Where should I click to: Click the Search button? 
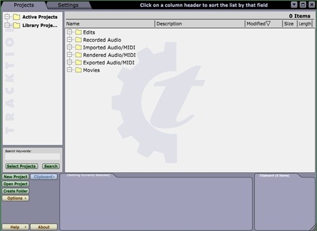pyautogui.click(x=51, y=166)
